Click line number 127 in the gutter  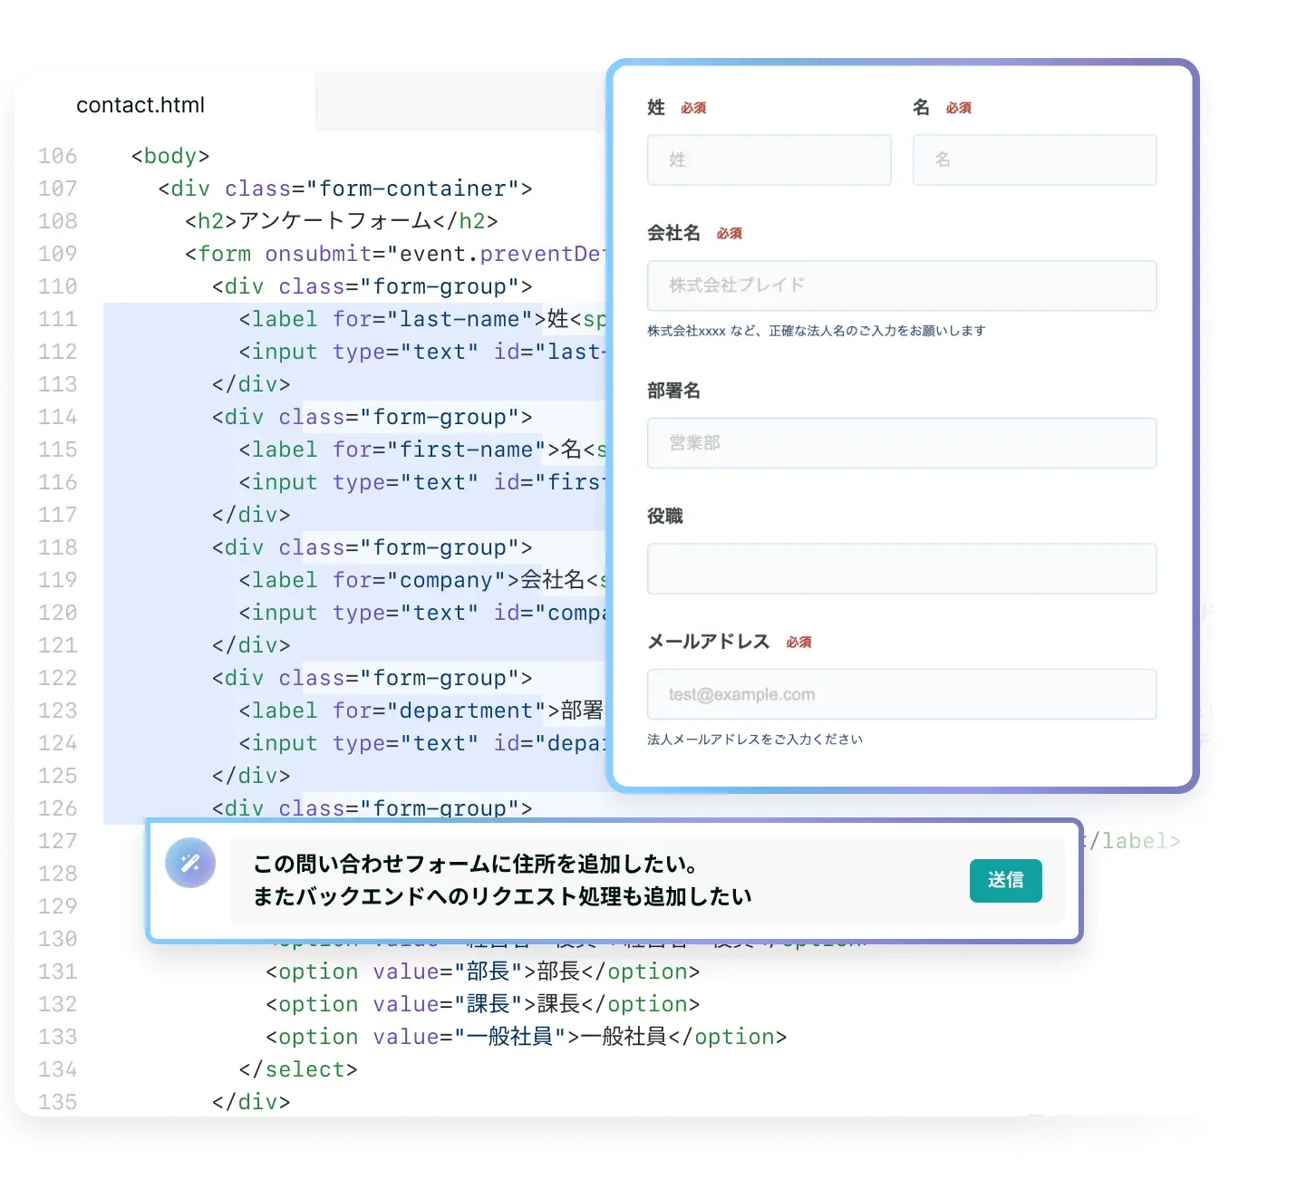58,841
